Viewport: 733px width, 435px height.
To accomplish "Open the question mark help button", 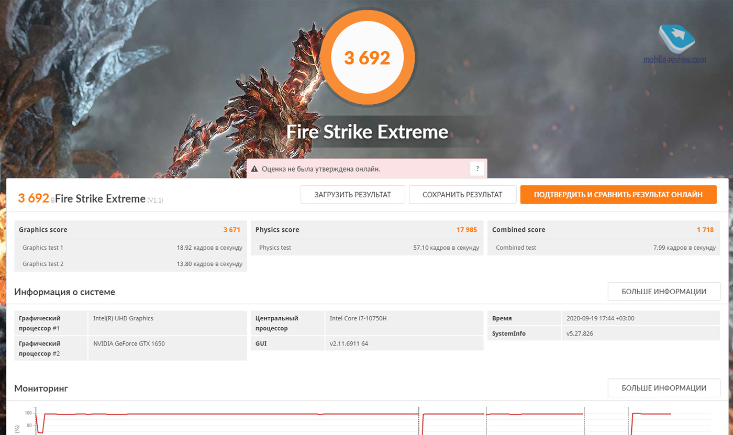I will (x=477, y=169).
